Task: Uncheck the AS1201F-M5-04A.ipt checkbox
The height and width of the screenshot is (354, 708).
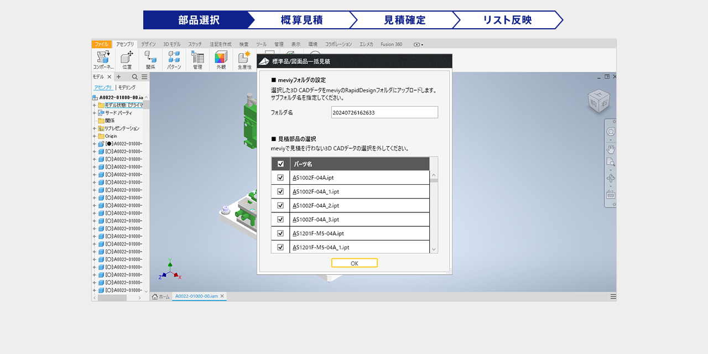Action: click(280, 233)
